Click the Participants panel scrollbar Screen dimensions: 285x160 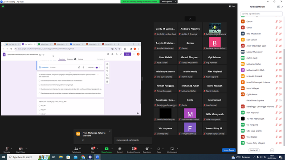click(284, 97)
